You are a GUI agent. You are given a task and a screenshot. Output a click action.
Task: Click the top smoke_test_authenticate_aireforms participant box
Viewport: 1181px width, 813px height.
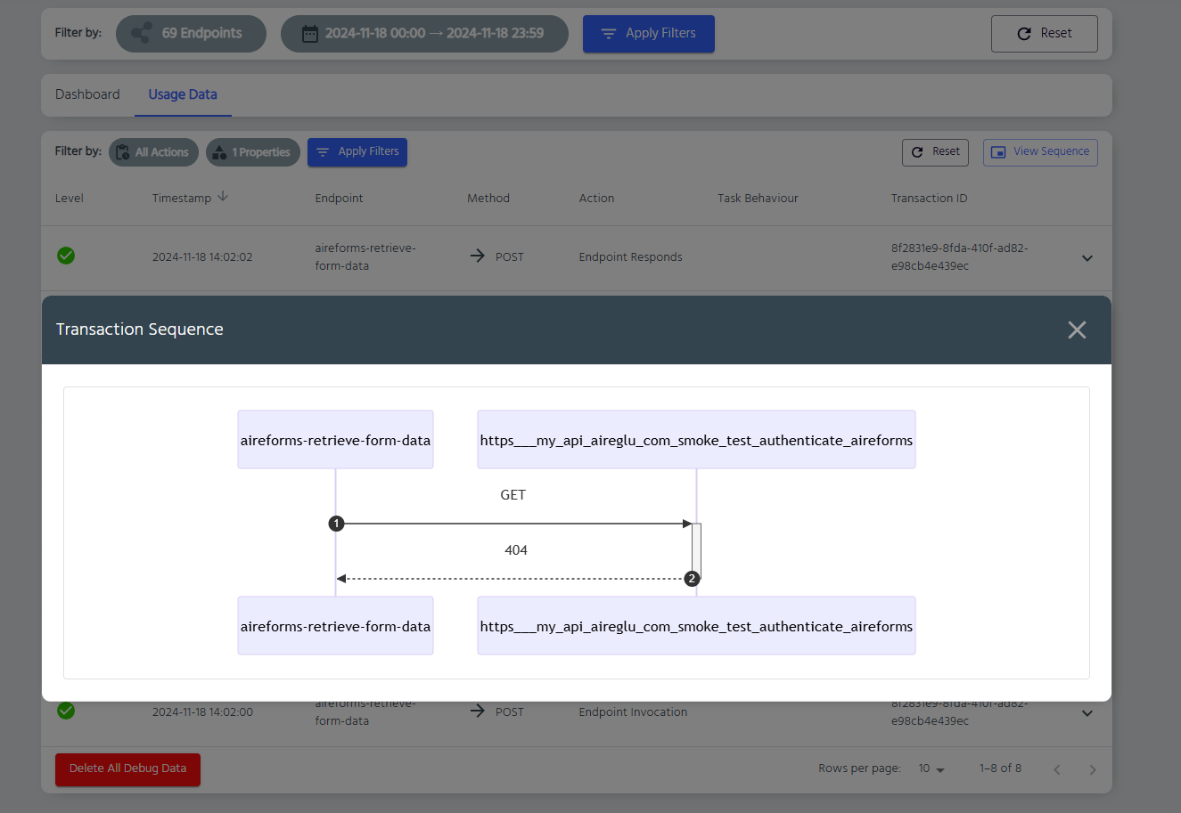point(696,440)
